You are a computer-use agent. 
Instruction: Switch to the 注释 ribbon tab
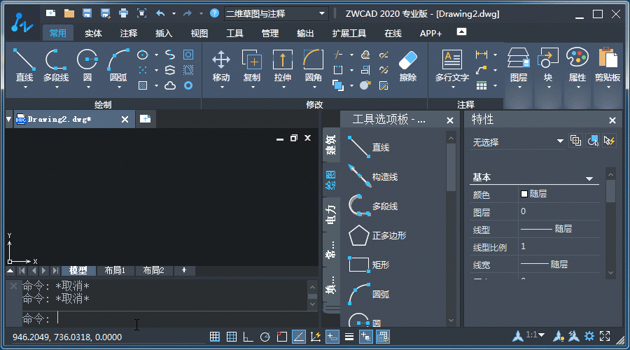(x=129, y=33)
